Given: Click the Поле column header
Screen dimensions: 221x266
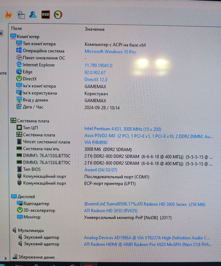Looking at the screenshot, I should click(x=16, y=28).
